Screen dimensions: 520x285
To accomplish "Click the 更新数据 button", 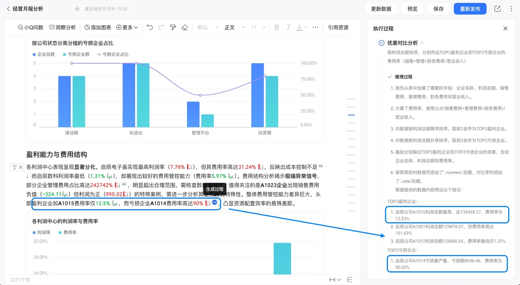I will (381, 9).
